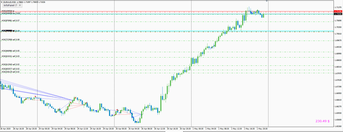Click the 1.70690 price scale label

coord(338,20)
